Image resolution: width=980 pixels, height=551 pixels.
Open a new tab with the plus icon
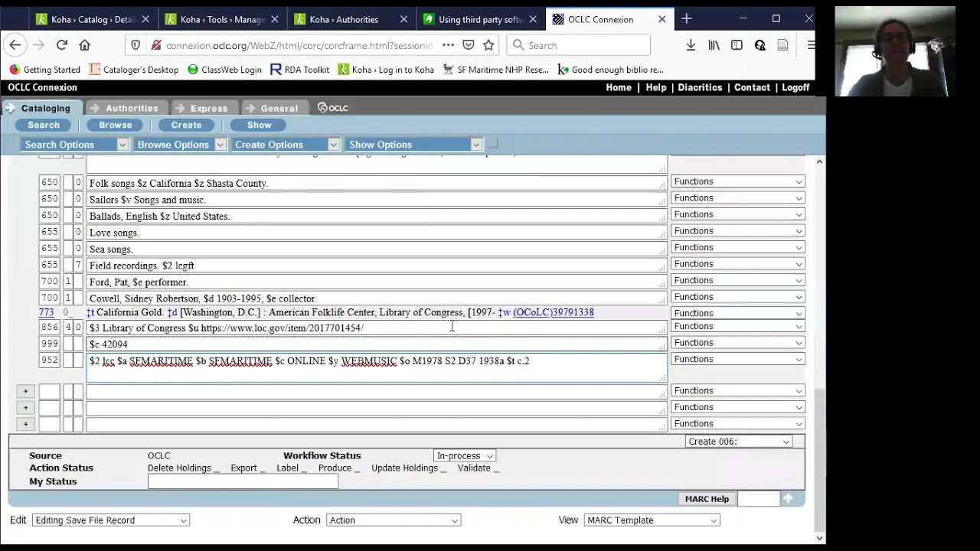point(686,18)
